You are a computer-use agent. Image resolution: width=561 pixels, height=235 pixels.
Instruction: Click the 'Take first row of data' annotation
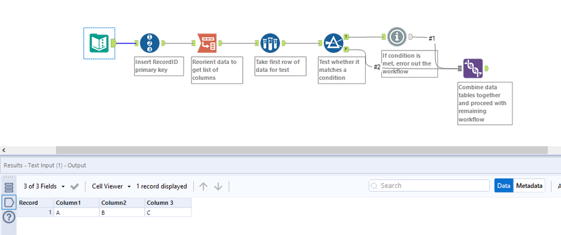pyautogui.click(x=281, y=66)
